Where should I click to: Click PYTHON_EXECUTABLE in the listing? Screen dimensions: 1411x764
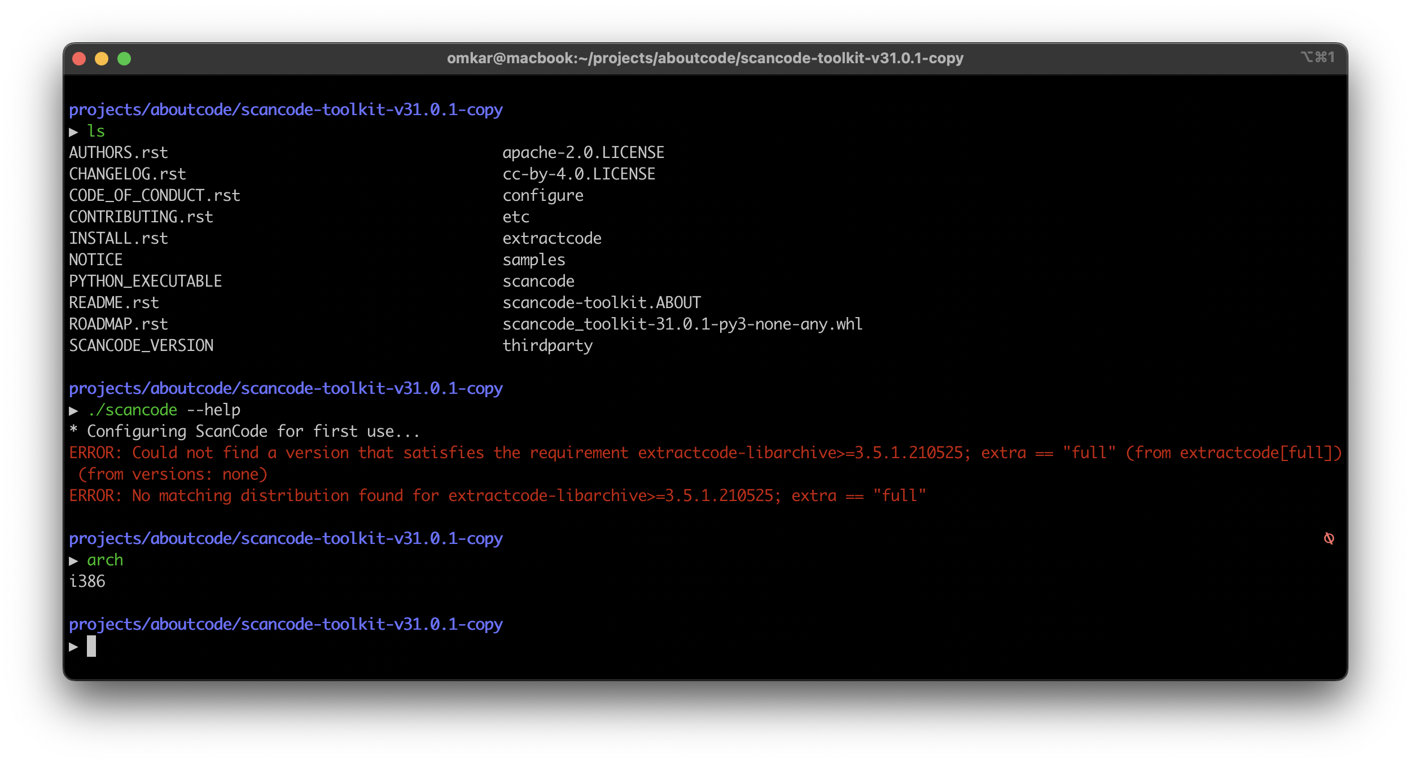click(x=146, y=282)
